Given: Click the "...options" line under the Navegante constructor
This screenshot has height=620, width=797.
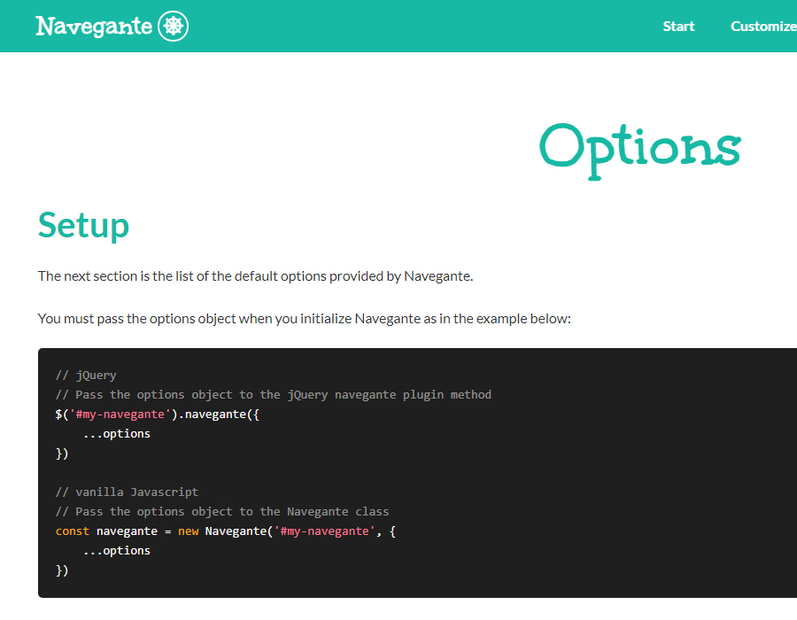Looking at the screenshot, I should pyautogui.click(x=116, y=550).
